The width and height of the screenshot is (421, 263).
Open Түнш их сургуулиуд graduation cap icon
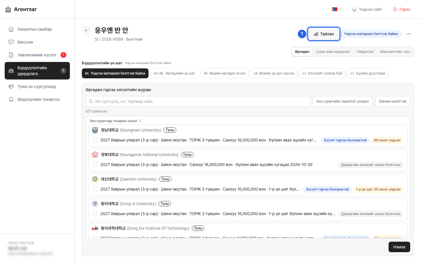(x=11, y=86)
